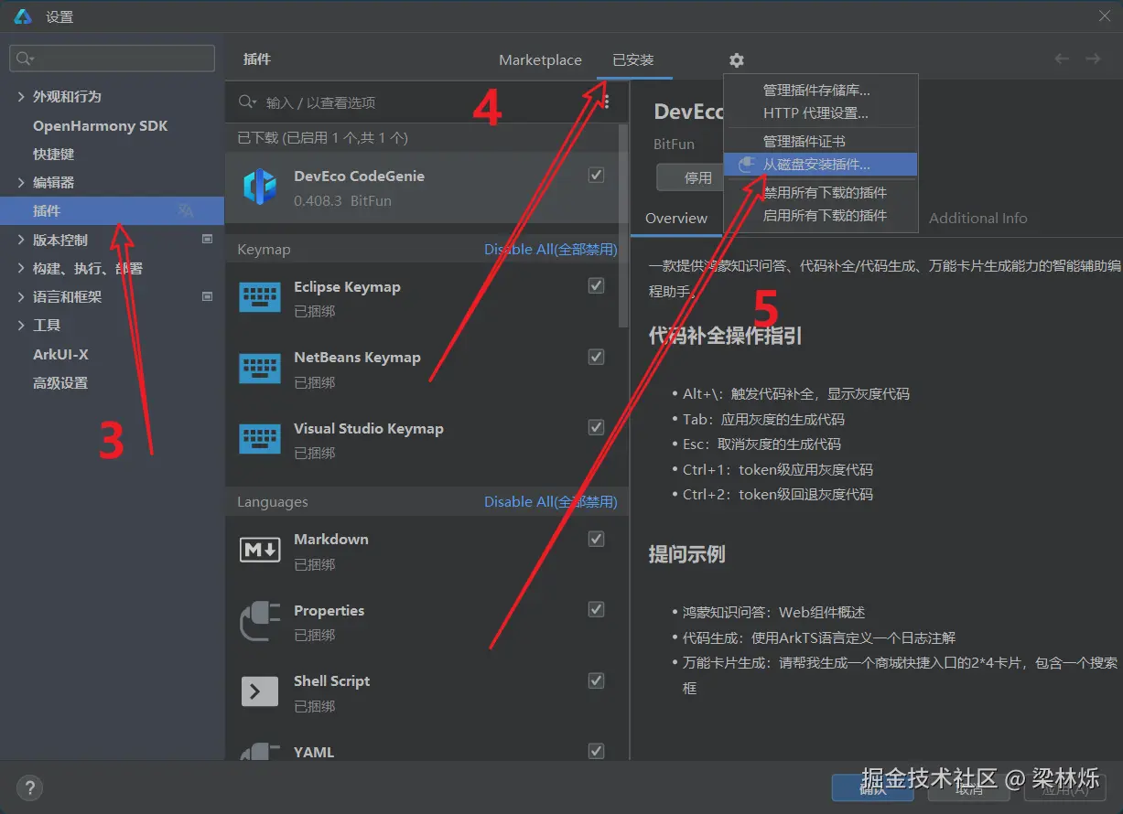Click the NetBeans Keymap keyboard icon

[x=259, y=367]
